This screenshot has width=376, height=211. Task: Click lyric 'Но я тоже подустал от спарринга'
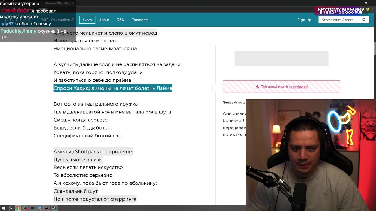tap(95, 199)
